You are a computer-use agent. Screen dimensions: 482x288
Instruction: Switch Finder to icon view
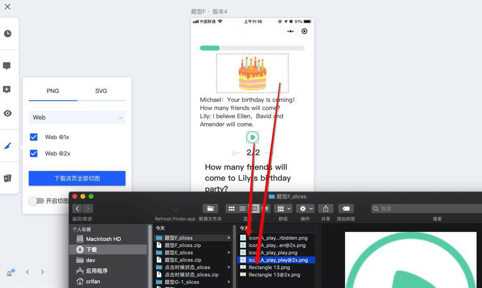[232, 209]
